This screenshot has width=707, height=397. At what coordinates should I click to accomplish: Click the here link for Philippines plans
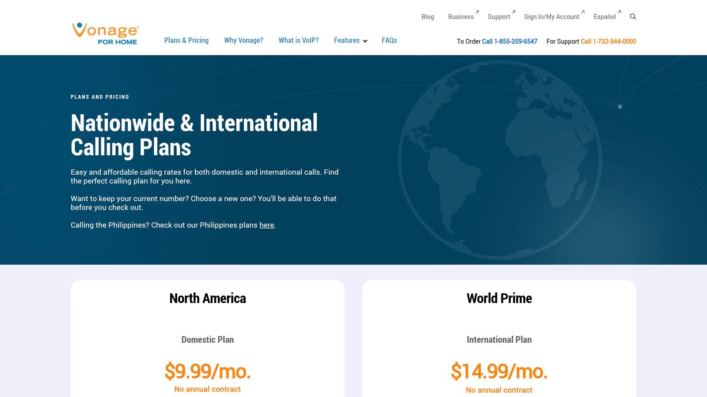266,225
